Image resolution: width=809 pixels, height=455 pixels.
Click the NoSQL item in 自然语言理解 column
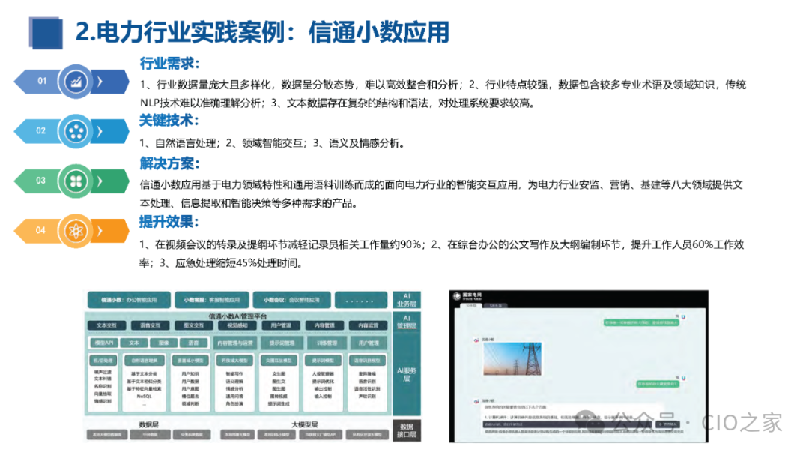pos(144,396)
